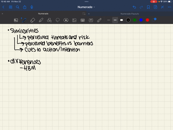173x130 pixels.
Task: Tap the red screen recording indicator
Action: (x=154, y=1)
